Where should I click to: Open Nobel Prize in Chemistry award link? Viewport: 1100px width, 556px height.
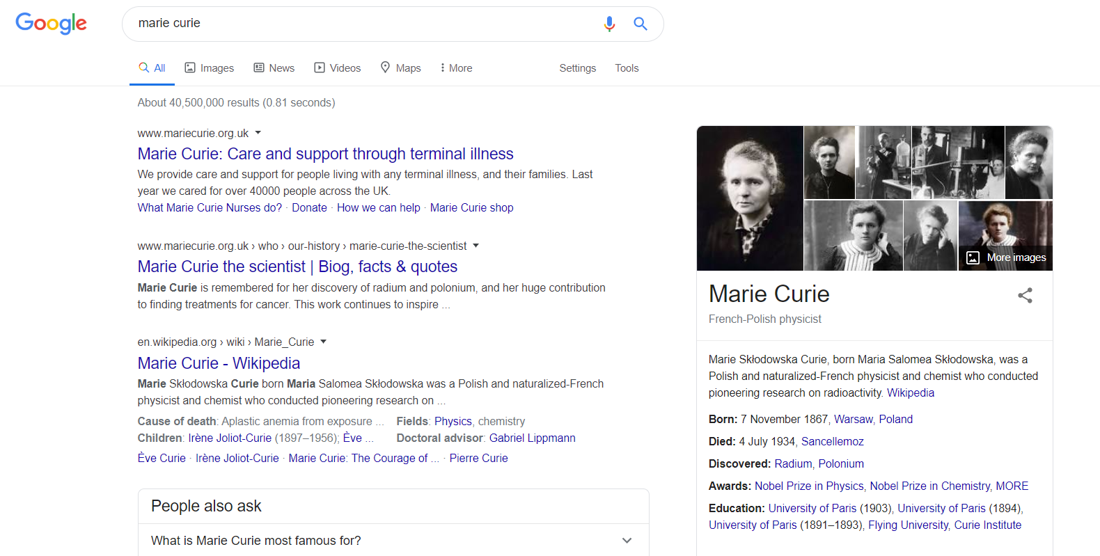point(930,486)
